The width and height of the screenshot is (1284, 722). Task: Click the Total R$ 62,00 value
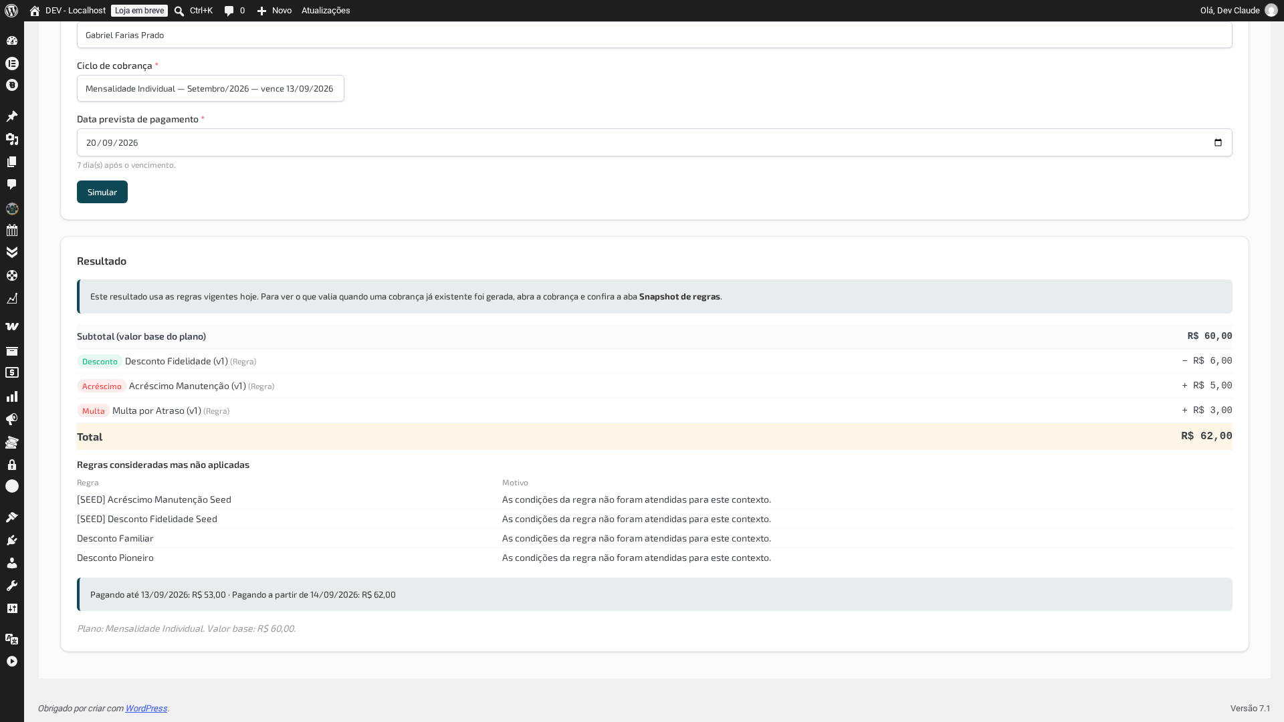pos(1206,436)
